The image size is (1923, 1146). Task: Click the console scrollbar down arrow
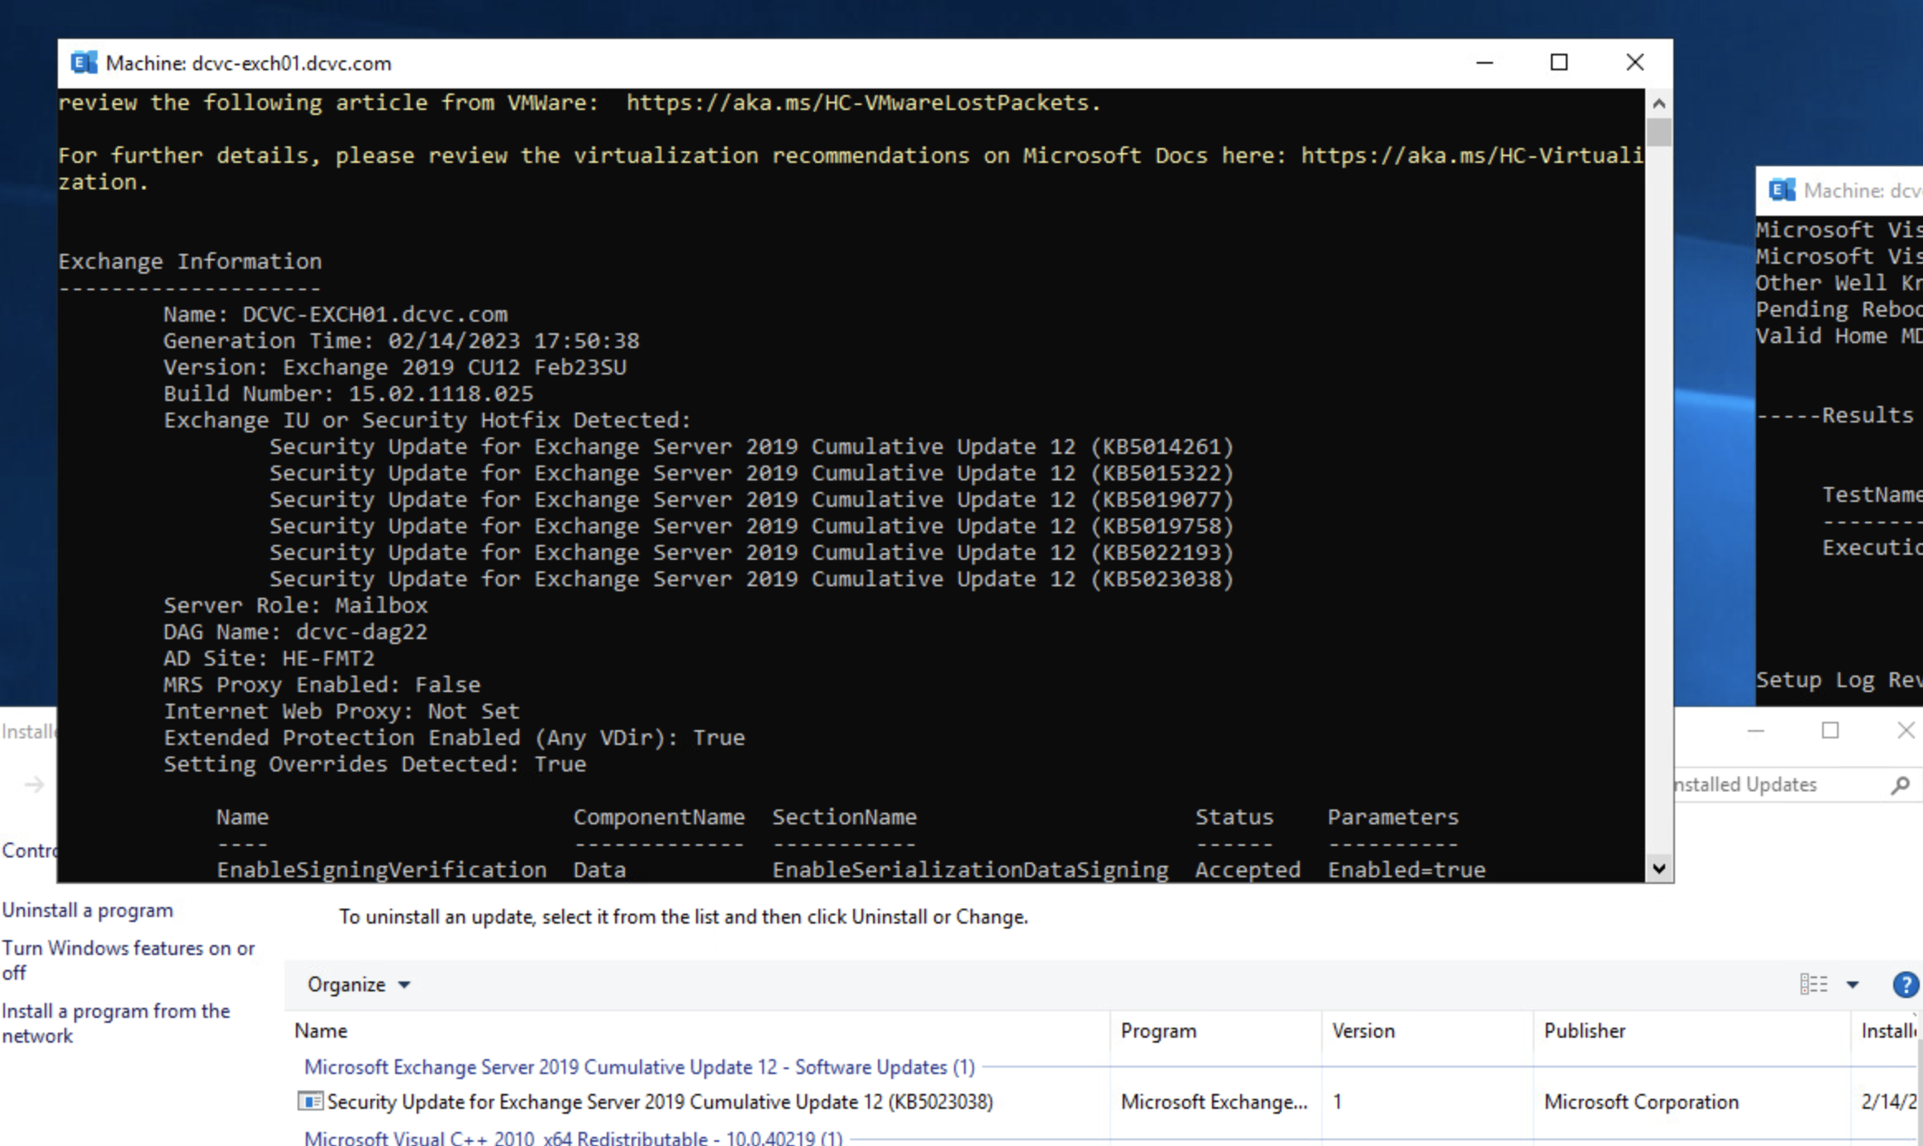click(1658, 868)
